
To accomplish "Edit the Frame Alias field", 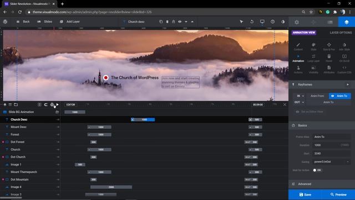I will 331,137.
